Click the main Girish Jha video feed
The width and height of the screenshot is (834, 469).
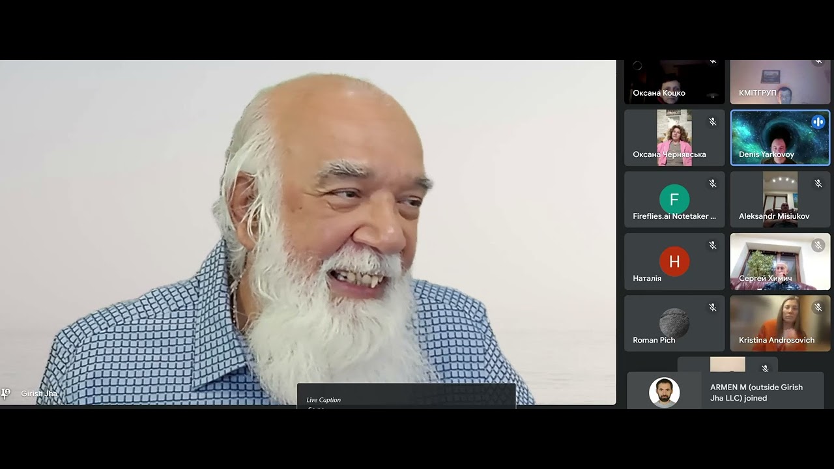308,233
